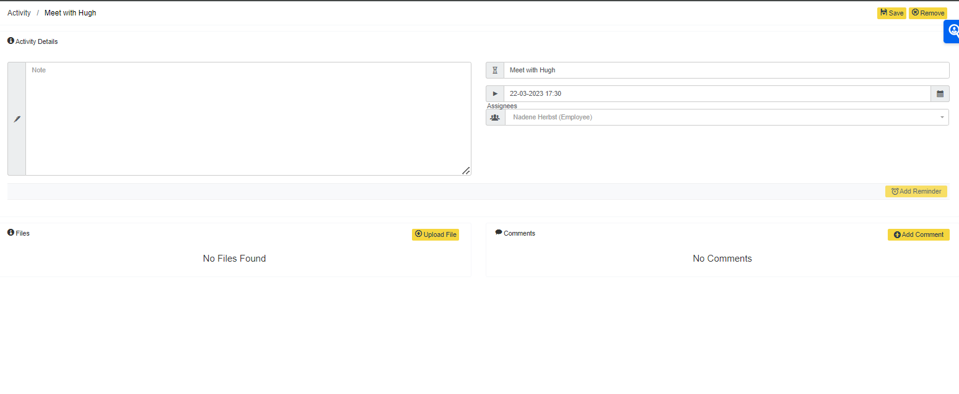Click the Comments speech bubble icon

point(499,233)
